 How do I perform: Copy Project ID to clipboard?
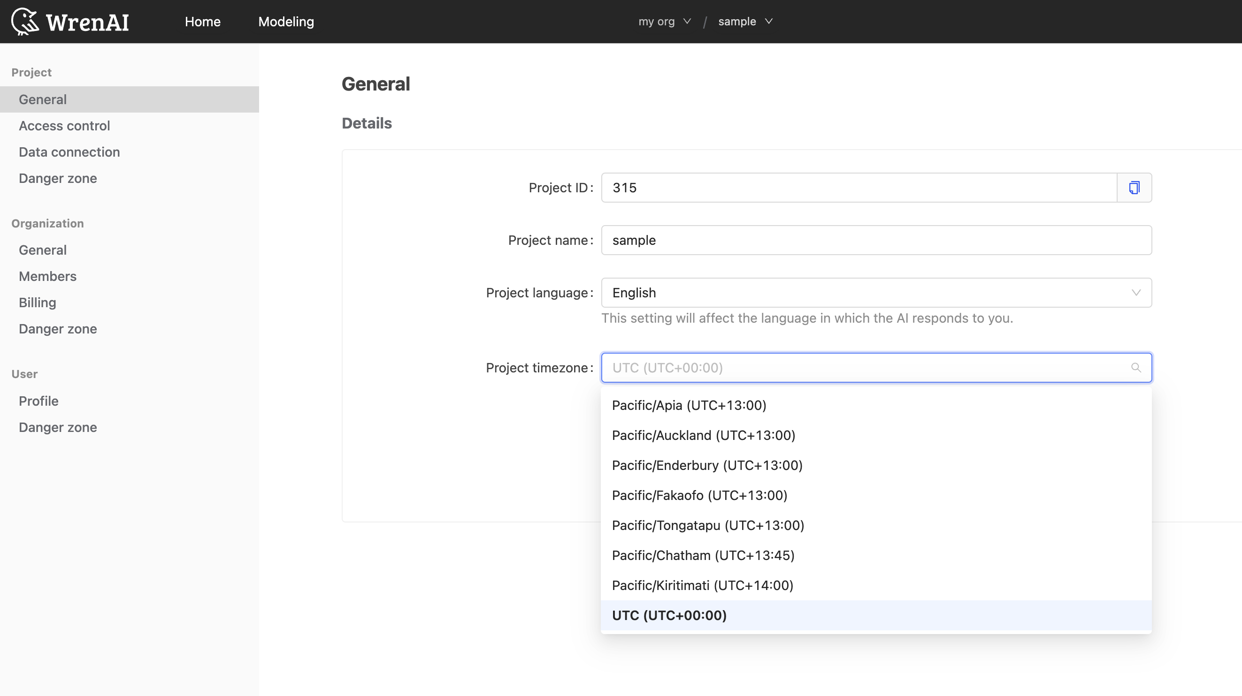pyautogui.click(x=1134, y=188)
